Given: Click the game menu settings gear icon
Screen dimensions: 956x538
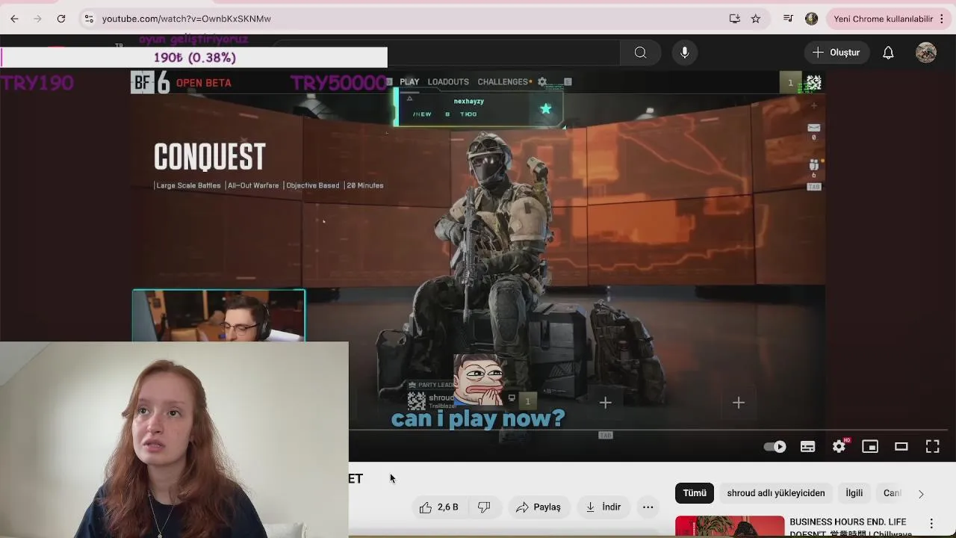Looking at the screenshot, I should coord(543,82).
